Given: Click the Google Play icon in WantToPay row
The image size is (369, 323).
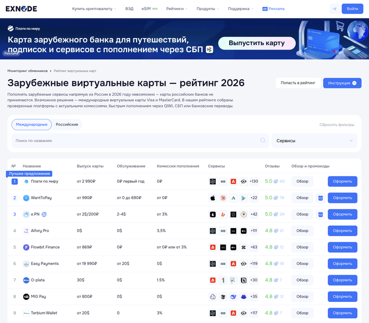Looking at the screenshot, I should point(244,198).
